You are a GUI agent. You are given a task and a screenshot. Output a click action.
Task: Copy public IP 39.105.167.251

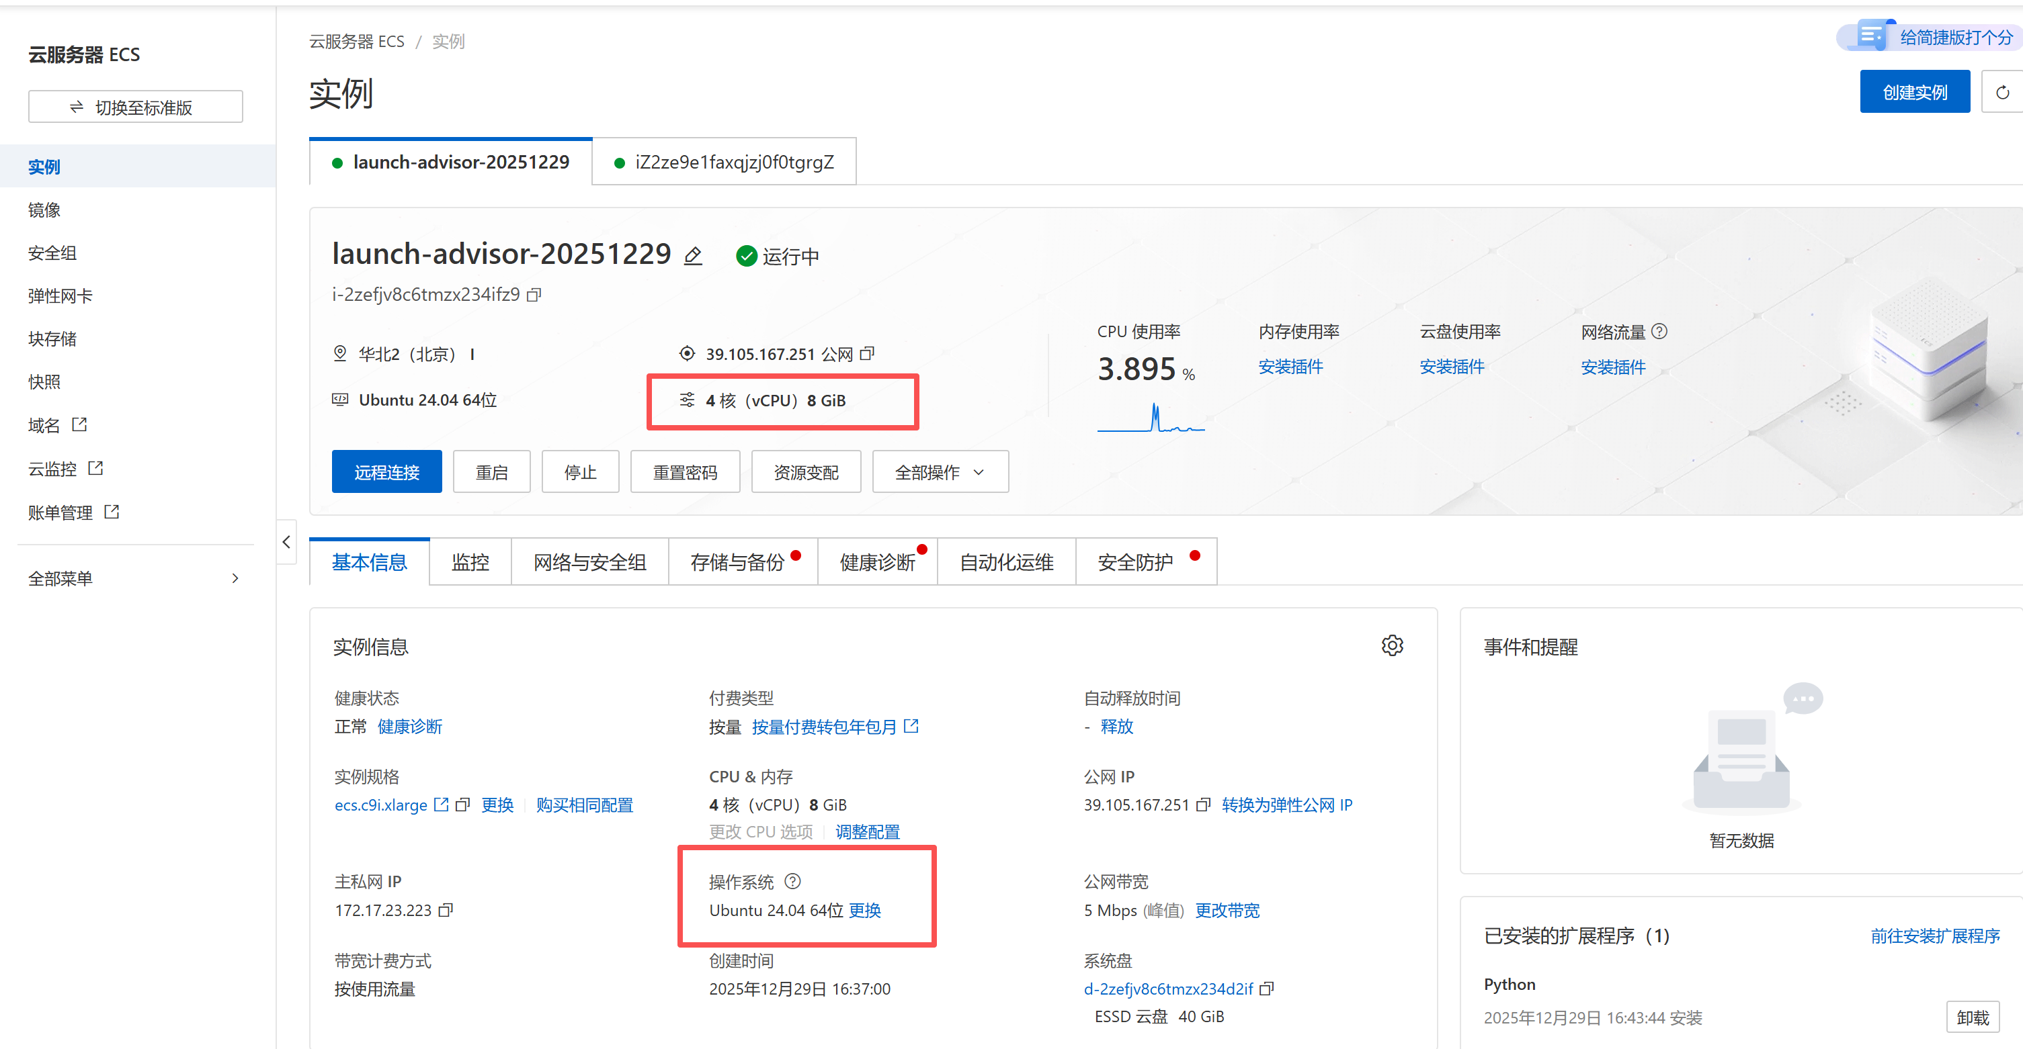click(867, 353)
